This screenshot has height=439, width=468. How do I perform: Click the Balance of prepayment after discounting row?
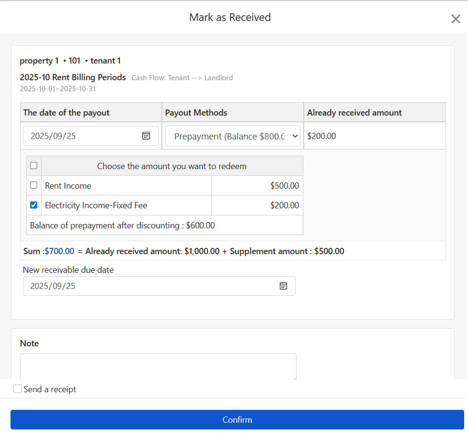[122, 225]
